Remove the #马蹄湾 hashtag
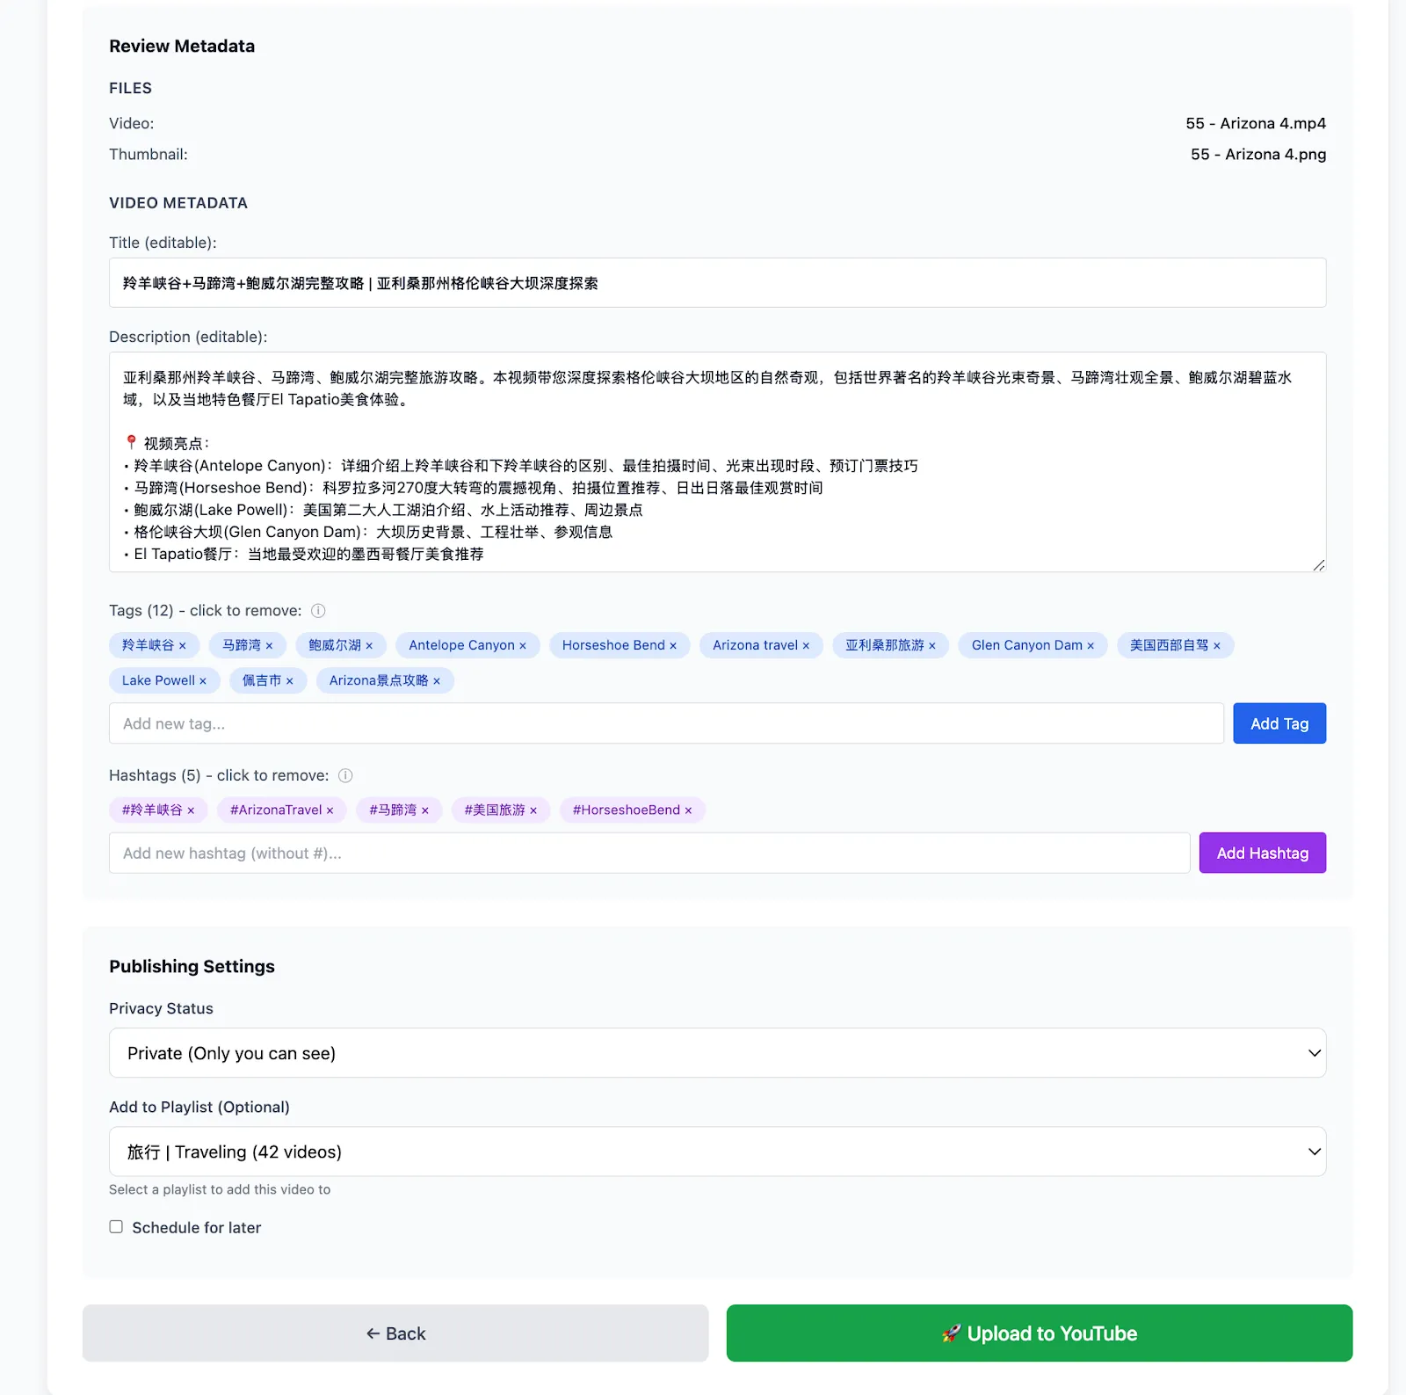The height and width of the screenshot is (1395, 1406). point(399,810)
